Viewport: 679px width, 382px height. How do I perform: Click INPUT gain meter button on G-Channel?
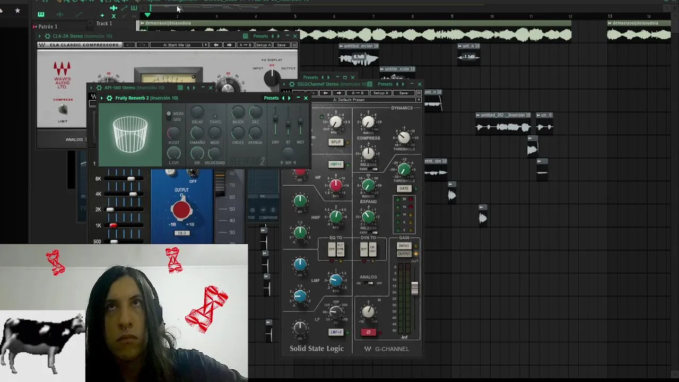[404, 246]
